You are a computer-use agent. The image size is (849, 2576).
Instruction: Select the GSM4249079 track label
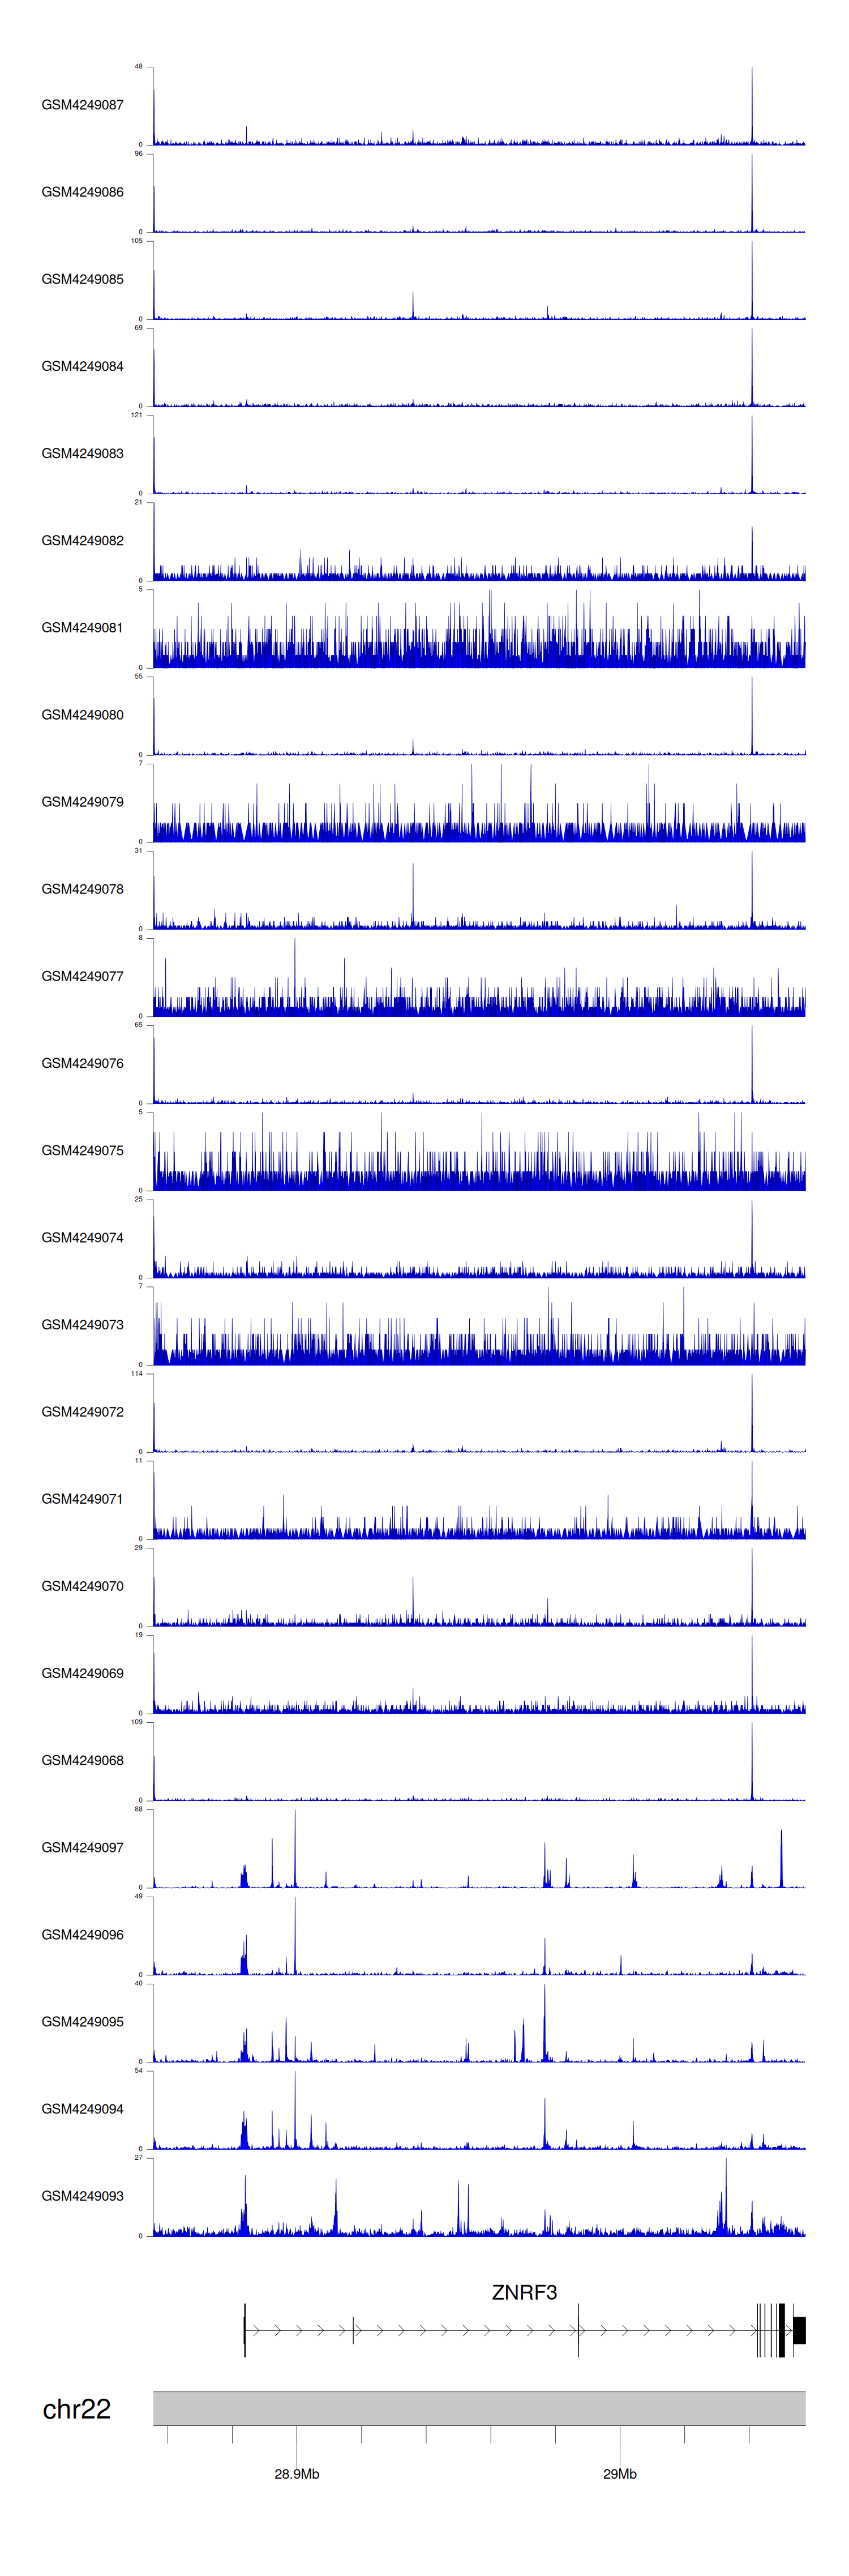point(82,802)
